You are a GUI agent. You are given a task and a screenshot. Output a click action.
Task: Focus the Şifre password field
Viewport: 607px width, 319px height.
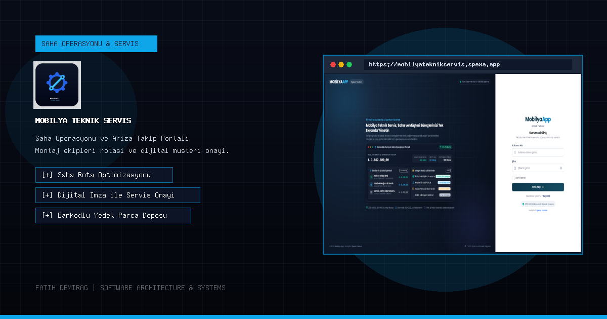(x=538, y=168)
